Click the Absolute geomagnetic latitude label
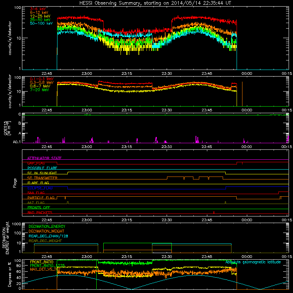Image resolution: width=293 pixels, height=293 pixels. pyautogui.click(x=253, y=262)
